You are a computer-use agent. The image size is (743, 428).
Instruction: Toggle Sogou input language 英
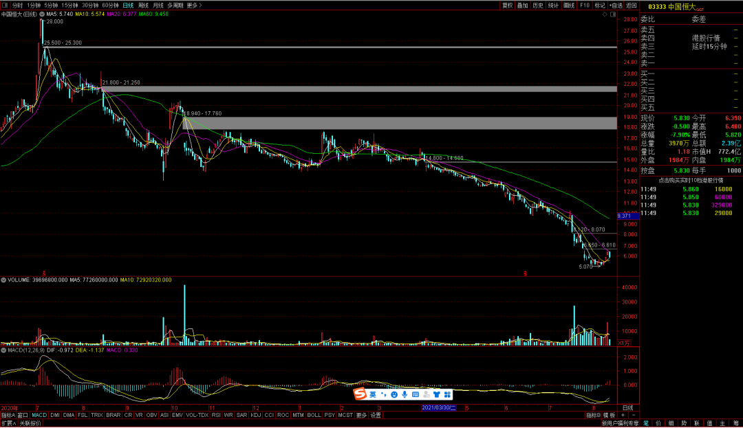373,394
